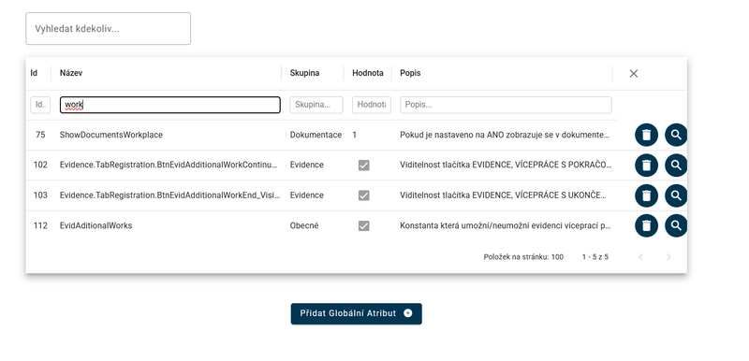Delete attribute with Id 103
This screenshot has width=749, height=361.
646,195
